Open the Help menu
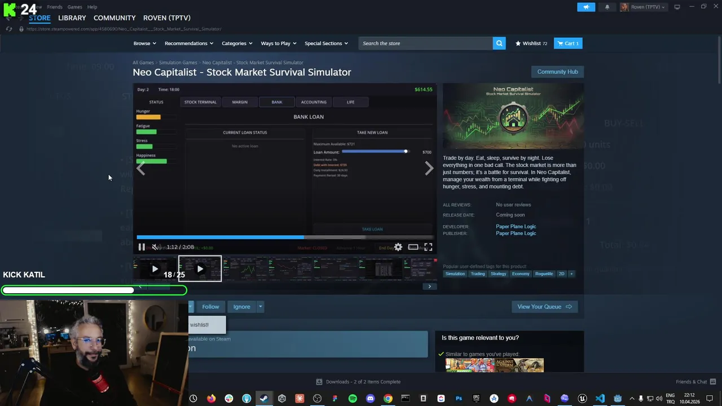Screen dimensions: 722x406 [x=92, y=7]
